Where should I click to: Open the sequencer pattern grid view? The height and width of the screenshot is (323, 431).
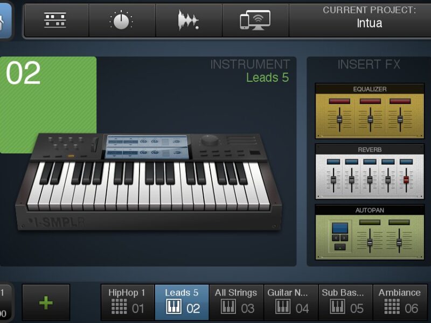[x=55, y=20]
